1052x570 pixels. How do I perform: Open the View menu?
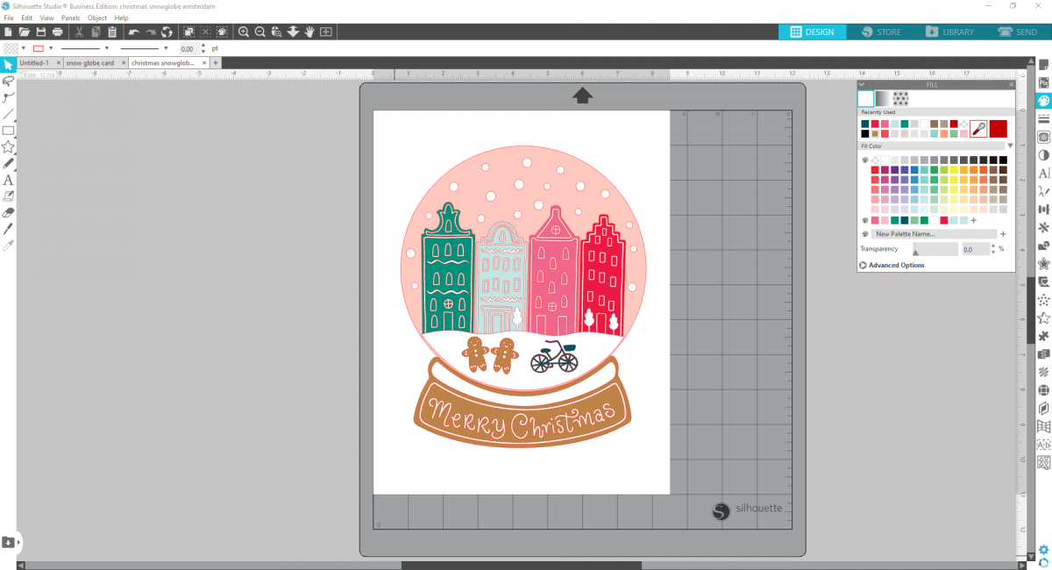coord(46,18)
